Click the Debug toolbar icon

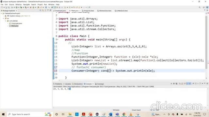[12, 7]
